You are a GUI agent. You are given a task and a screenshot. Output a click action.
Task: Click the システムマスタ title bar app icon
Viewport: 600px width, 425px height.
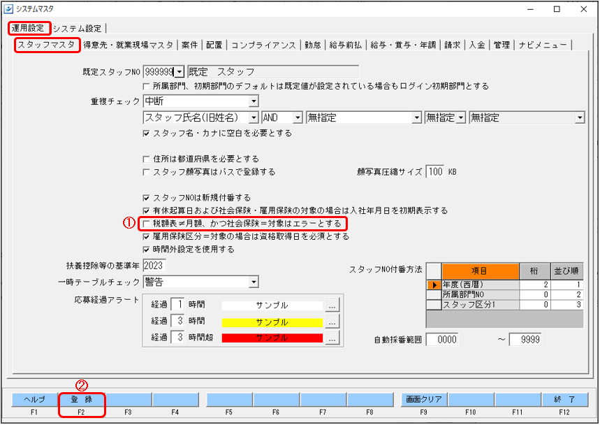(x=8, y=9)
